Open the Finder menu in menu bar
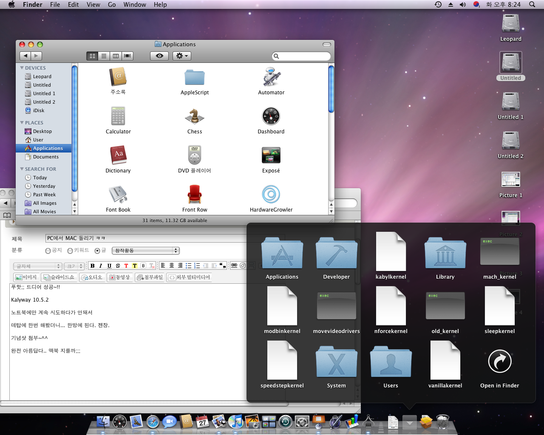Image resolution: width=544 pixels, height=435 pixels. pyautogui.click(x=32, y=5)
